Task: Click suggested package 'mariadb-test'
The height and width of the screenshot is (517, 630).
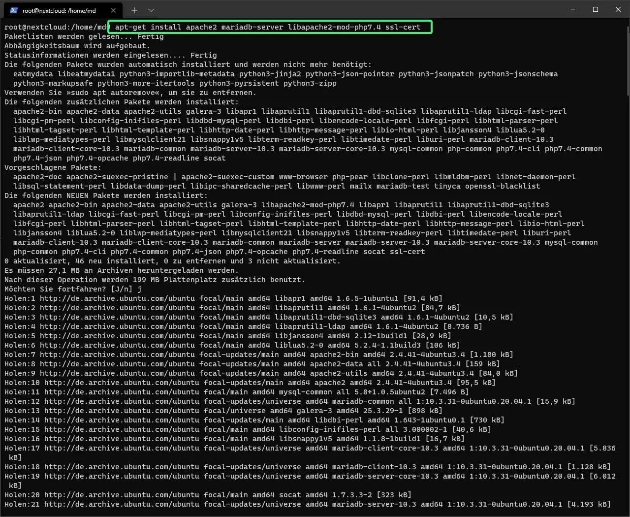Action: pos(403,186)
